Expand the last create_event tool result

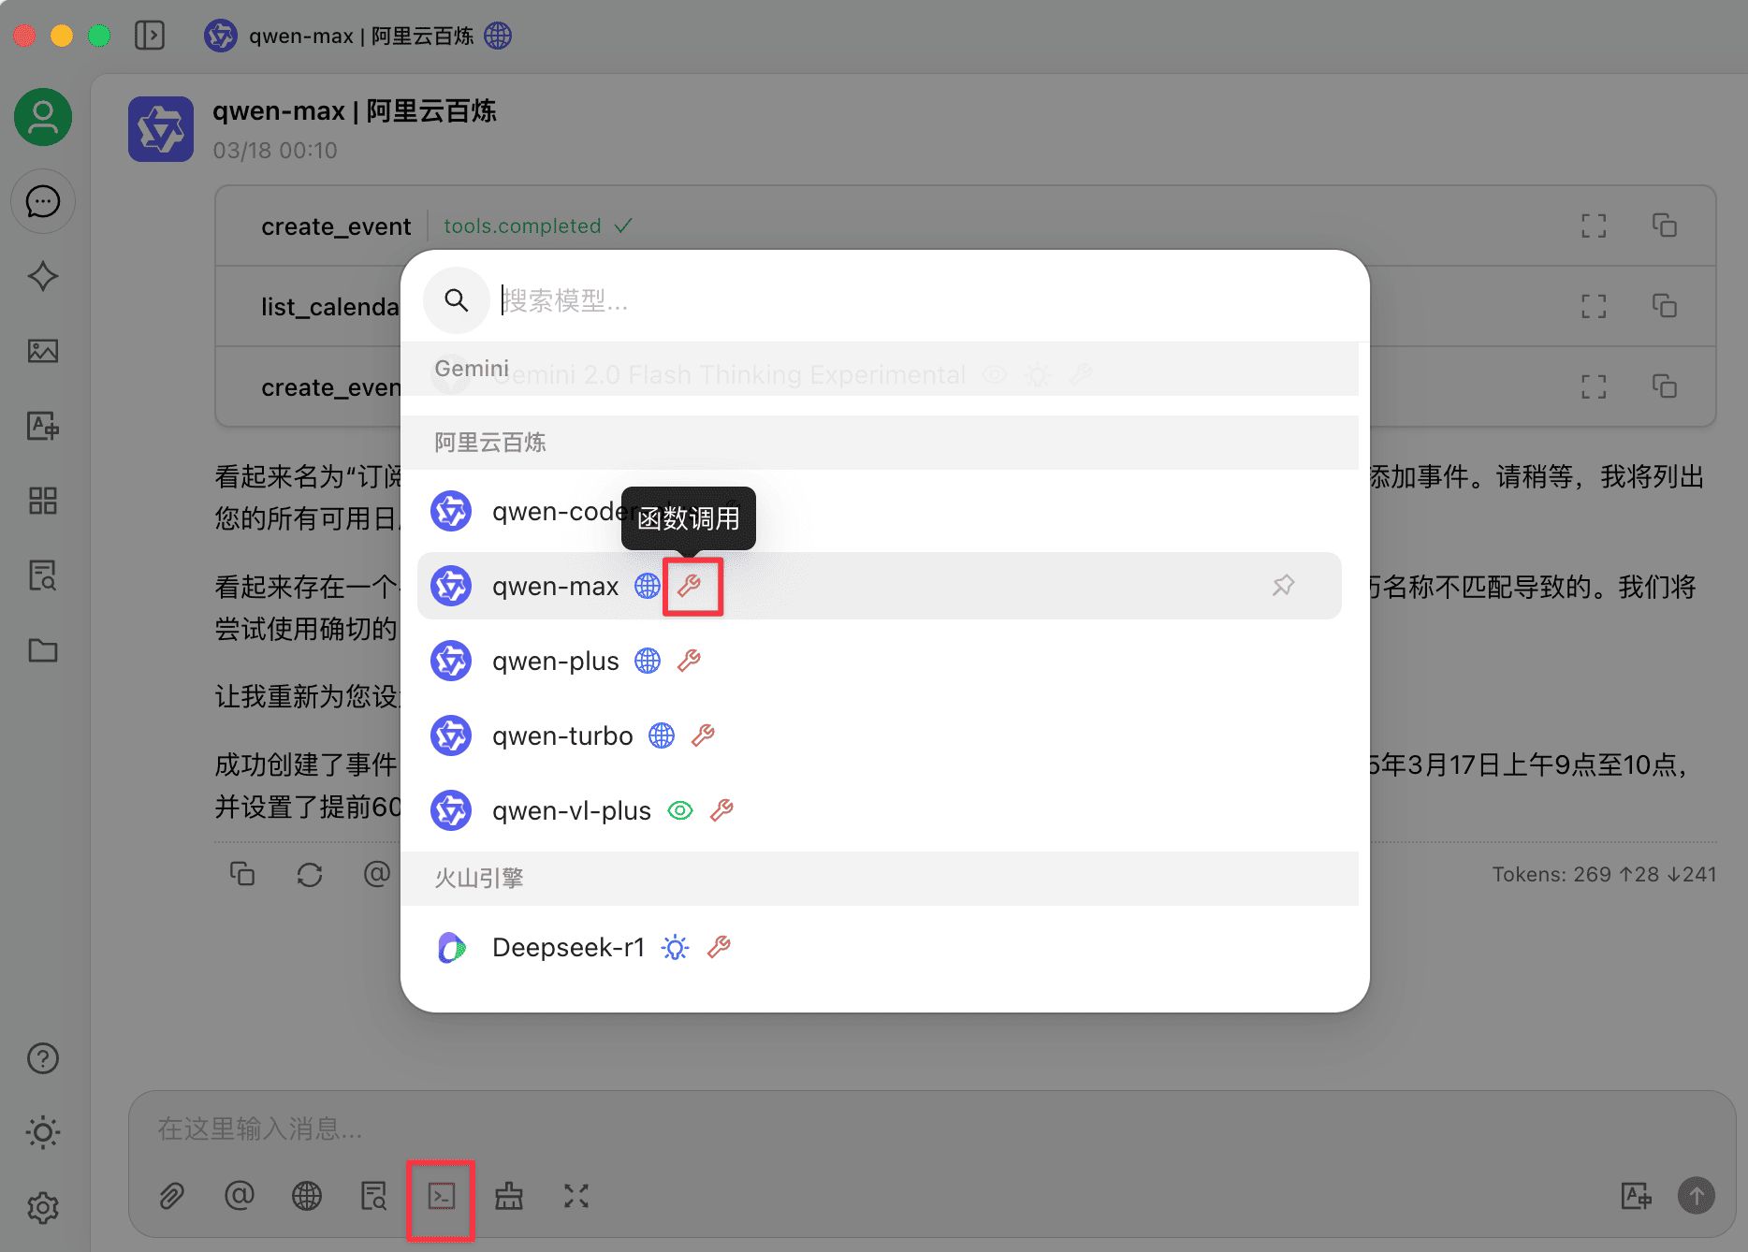point(1594,386)
